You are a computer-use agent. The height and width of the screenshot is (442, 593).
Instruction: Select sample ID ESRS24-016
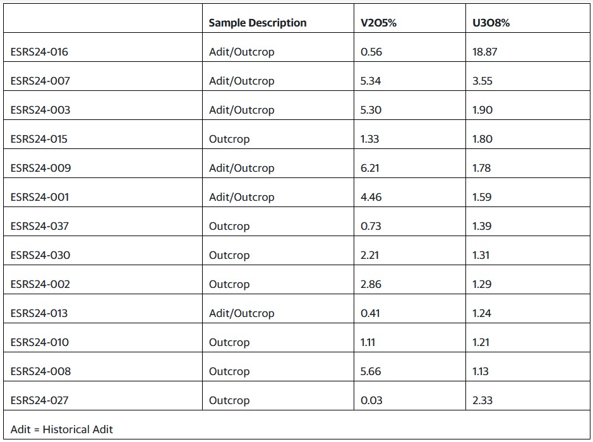coord(39,52)
